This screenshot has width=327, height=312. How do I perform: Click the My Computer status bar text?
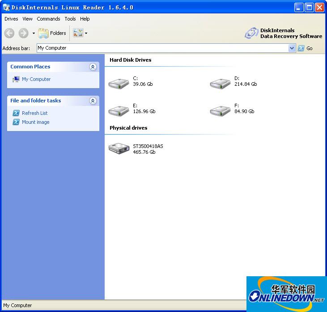[x=17, y=305]
